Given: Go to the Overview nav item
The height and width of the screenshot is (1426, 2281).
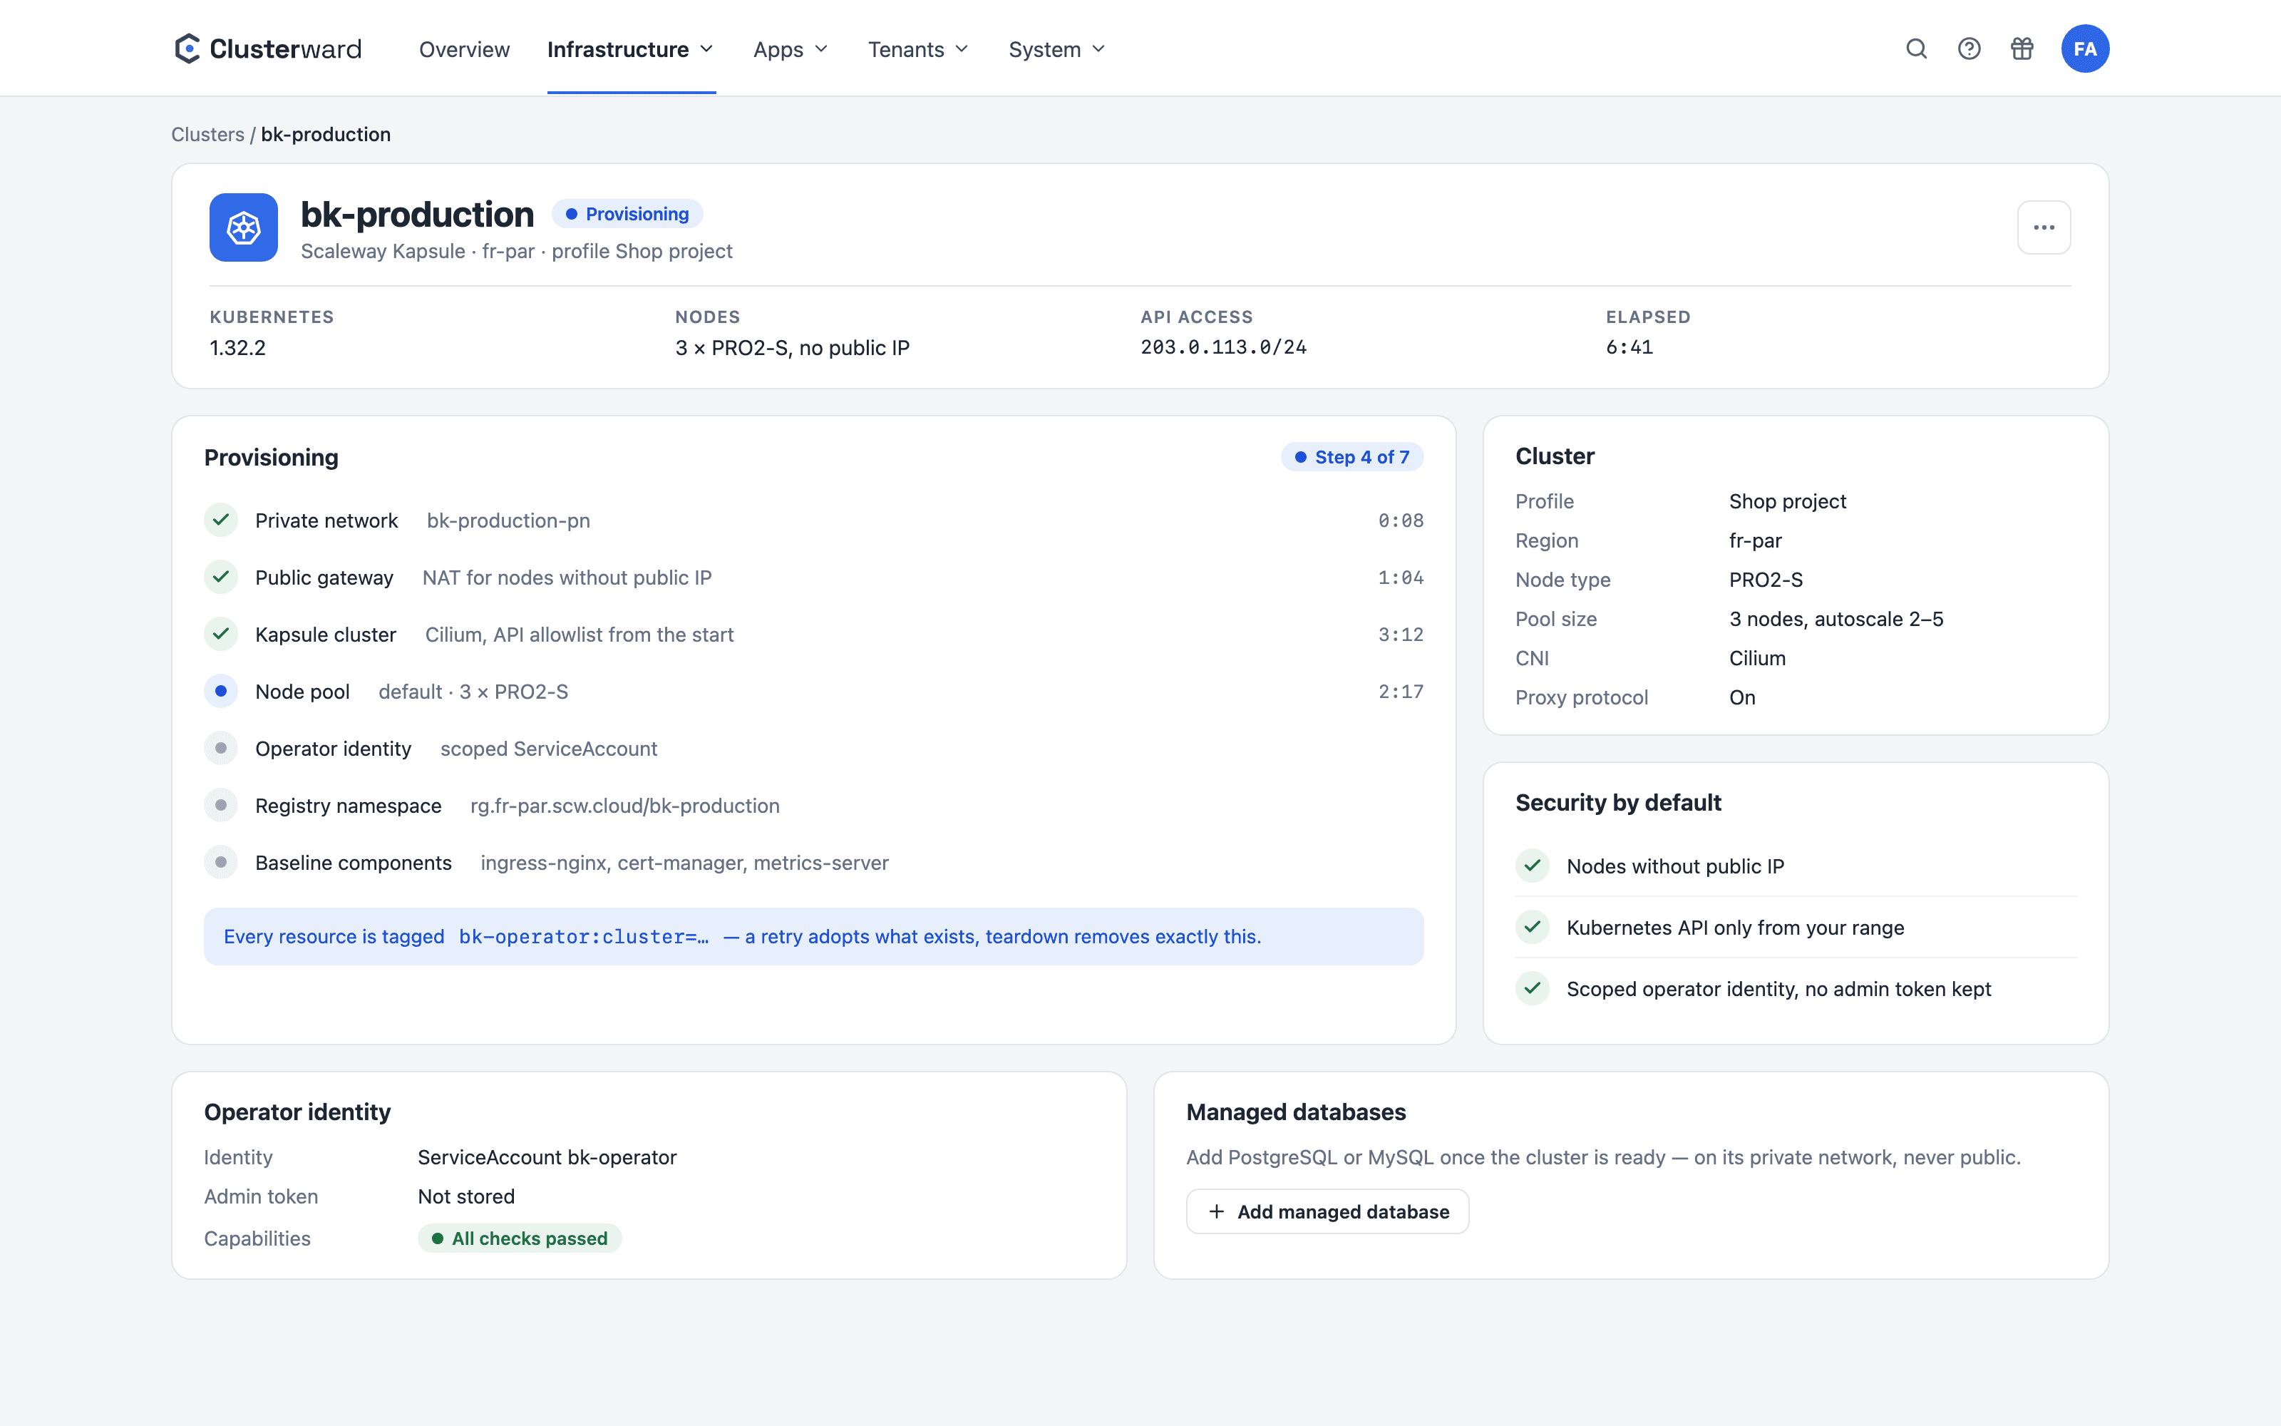Looking at the screenshot, I should 464,49.
